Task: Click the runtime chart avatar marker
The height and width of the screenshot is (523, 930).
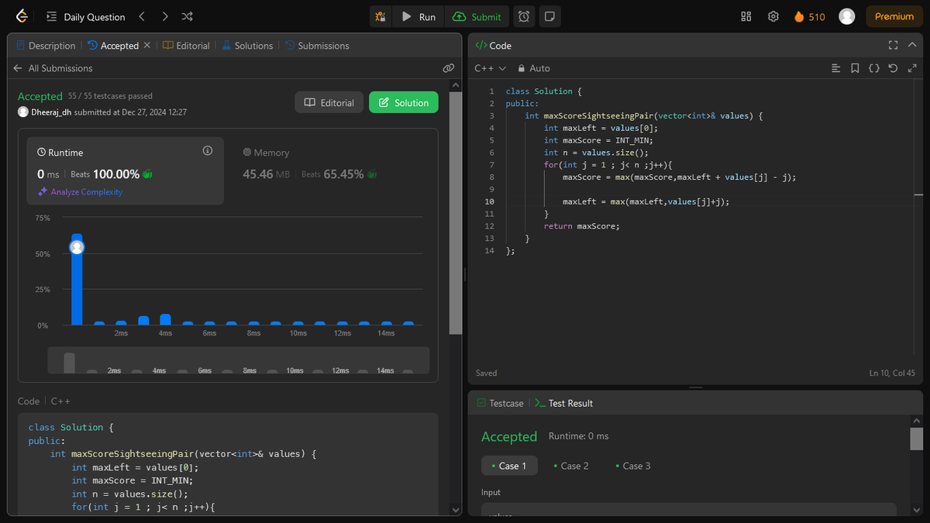Action: (x=77, y=247)
